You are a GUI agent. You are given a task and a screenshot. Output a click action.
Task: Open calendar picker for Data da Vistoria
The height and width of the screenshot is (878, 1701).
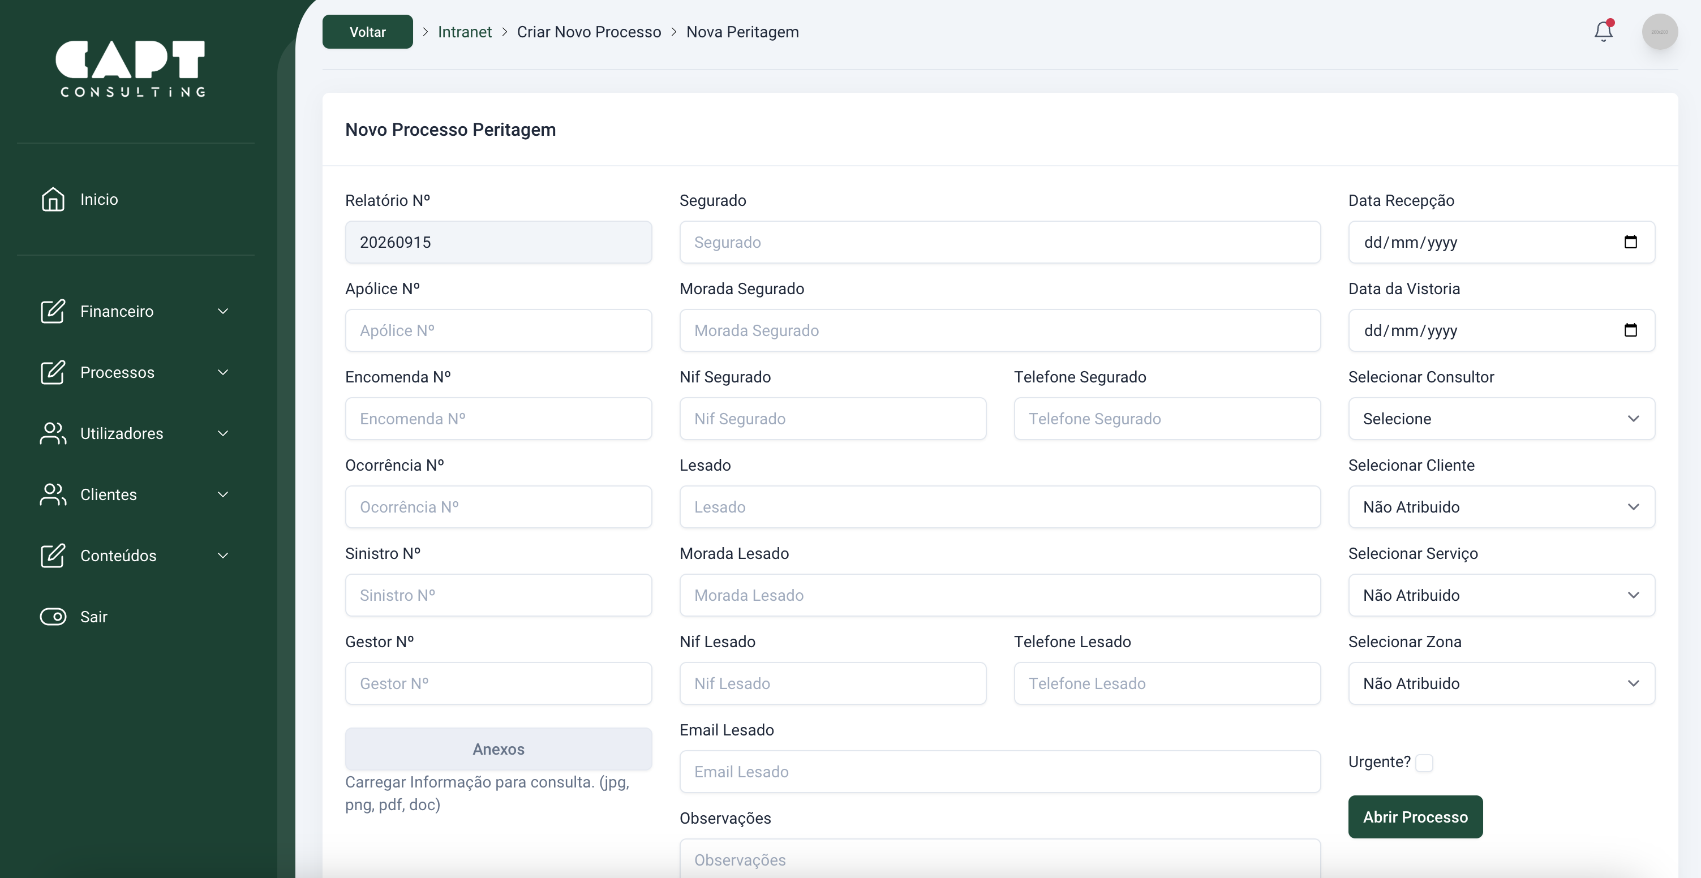[x=1630, y=330]
